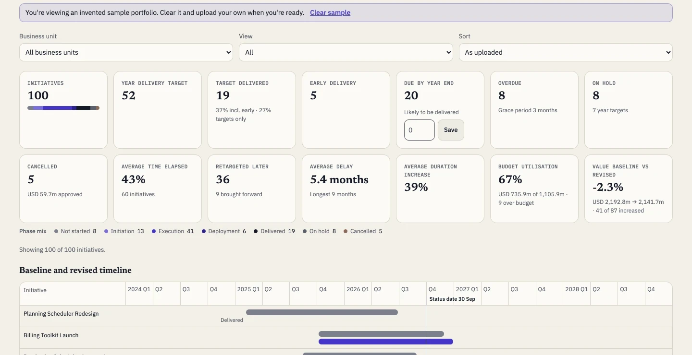
Task: Click "USD 59.7m approved" in the Cancelled card
Action: [x=55, y=194]
